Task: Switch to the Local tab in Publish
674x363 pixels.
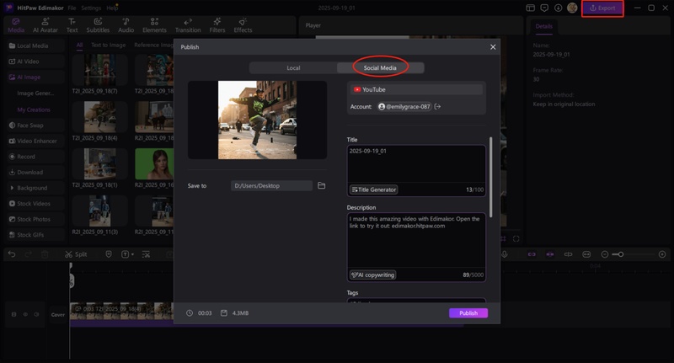Action: pyautogui.click(x=293, y=68)
